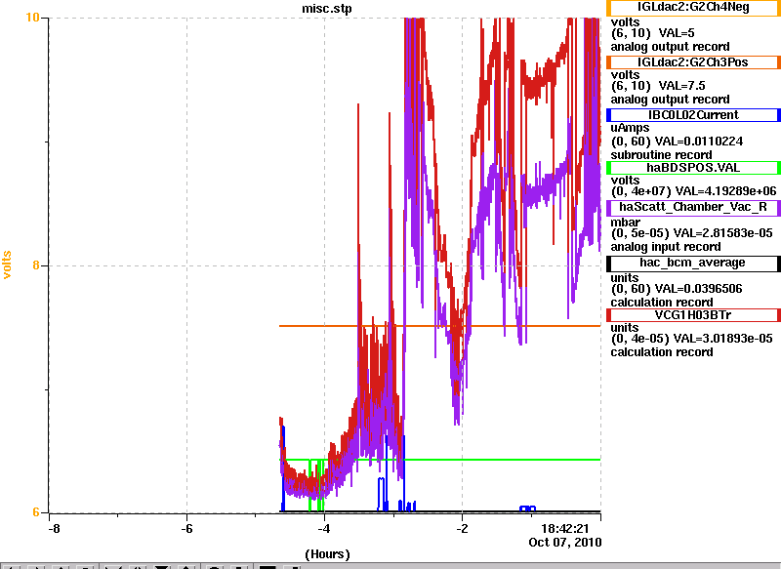
Task: Click analog output record under G2Ch4Neg
Action: pos(671,47)
